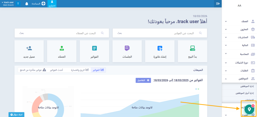Open عميل جديد new client tile
Viewport: 257px width, 117px height.
pos(29,51)
